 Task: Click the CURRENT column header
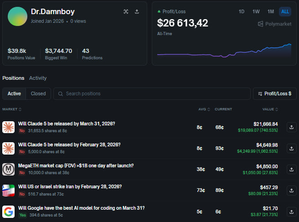click(x=223, y=109)
